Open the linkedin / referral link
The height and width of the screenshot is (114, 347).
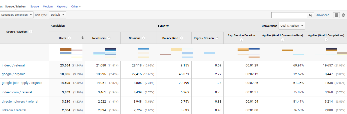tap(14, 110)
